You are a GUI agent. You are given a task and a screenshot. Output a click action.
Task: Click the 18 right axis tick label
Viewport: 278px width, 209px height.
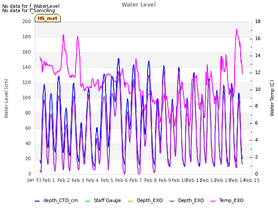pyautogui.click(x=258, y=21)
